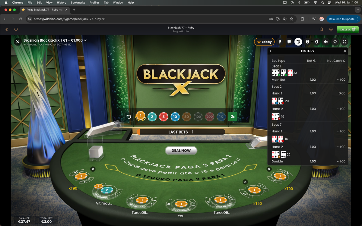Open Chrome extensions puzzle icon
Viewport: 362px width, 226px height.
(x=302, y=19)
